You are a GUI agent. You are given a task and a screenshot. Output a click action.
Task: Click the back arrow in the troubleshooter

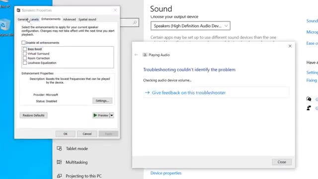click(x=136, y=55)
